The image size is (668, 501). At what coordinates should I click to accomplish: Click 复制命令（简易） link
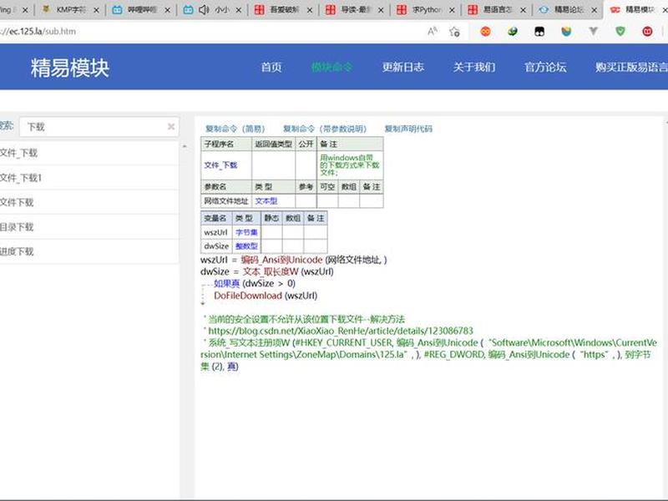[235, 129]
